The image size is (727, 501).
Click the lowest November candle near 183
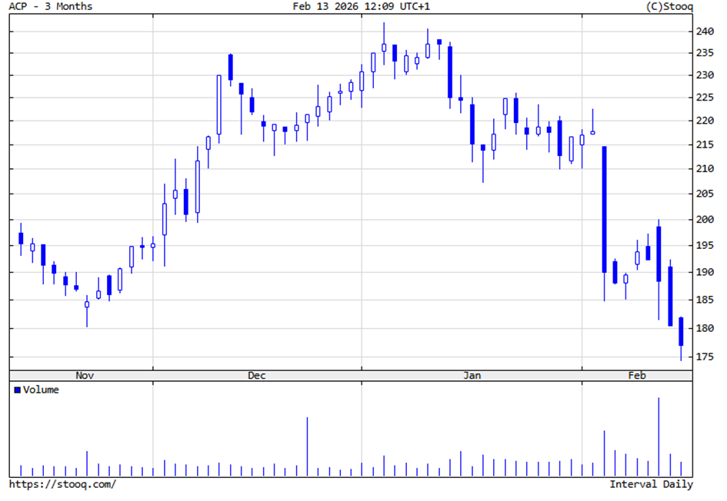tap(87, 305)
